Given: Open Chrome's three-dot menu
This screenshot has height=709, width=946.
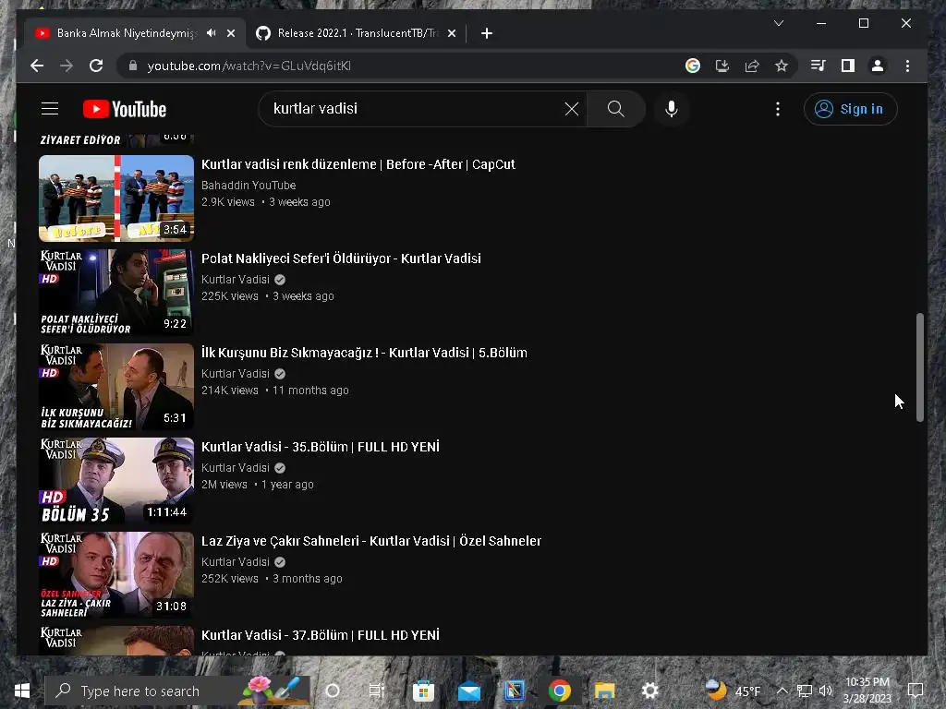Looking at the screenshot, I should pos(907,66).
